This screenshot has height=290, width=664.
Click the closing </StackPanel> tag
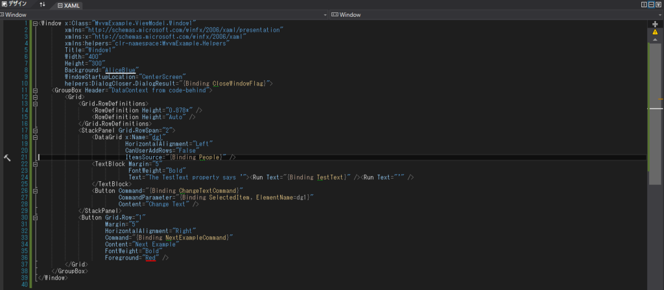tap(101, 210)
